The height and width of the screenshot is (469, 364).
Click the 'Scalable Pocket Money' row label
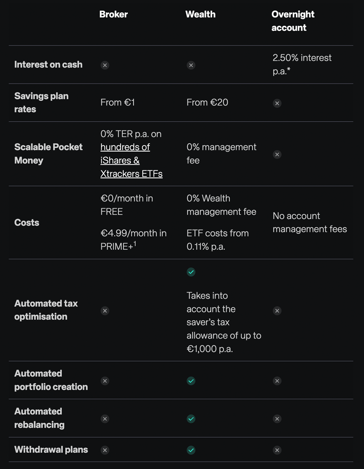pyautogui.click(x=48, y=154)
